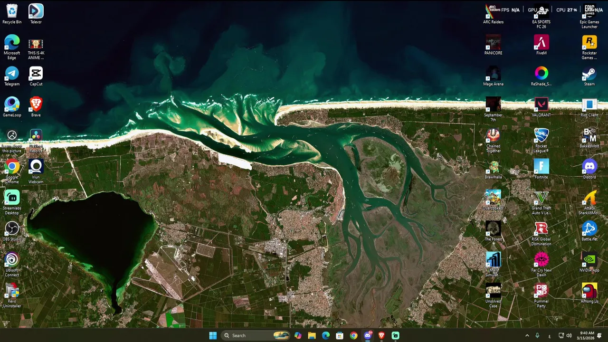The height and width of the screenshot is (342, 608).
Task: Open the Windows Start menu
Action: pos(213,335)
